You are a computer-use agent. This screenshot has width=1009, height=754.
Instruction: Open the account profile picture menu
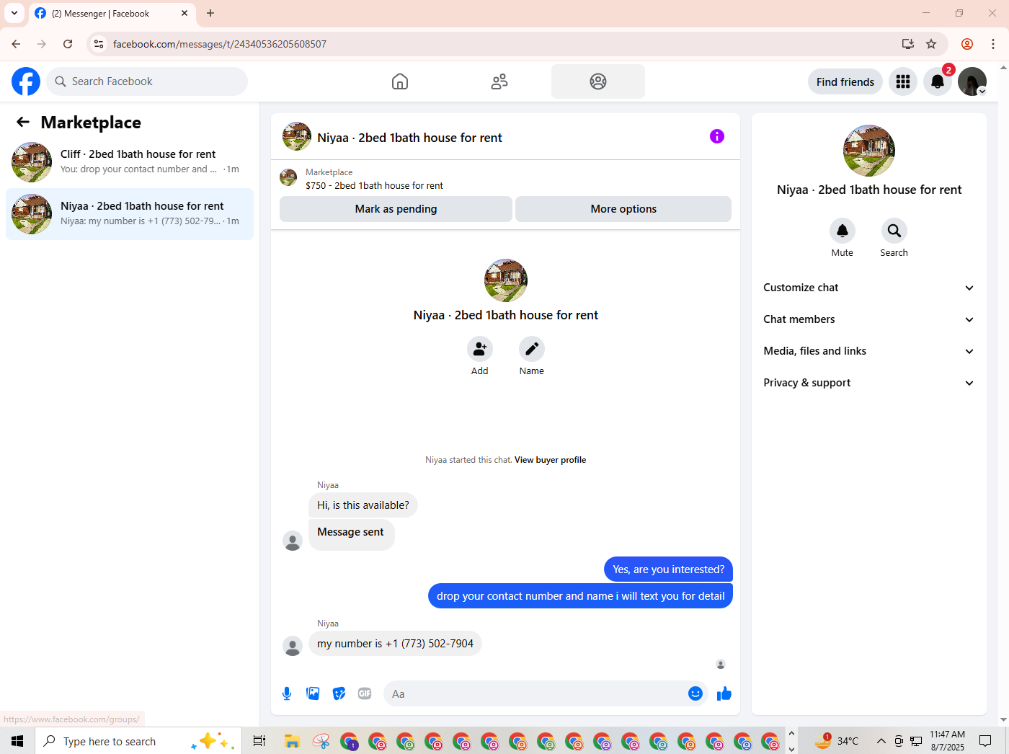[x=972, y=81]
